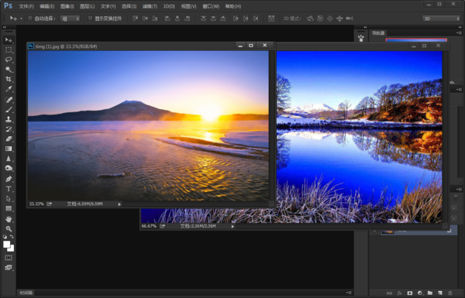Open the Move tool preset picker arrow
Screen dimensions: 465x298
click(21, 19)
